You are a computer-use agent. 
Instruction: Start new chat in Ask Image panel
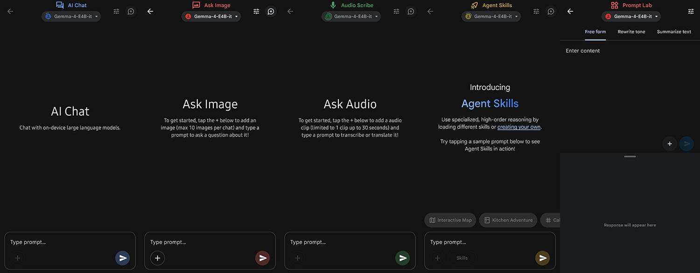tap(271, 11)
